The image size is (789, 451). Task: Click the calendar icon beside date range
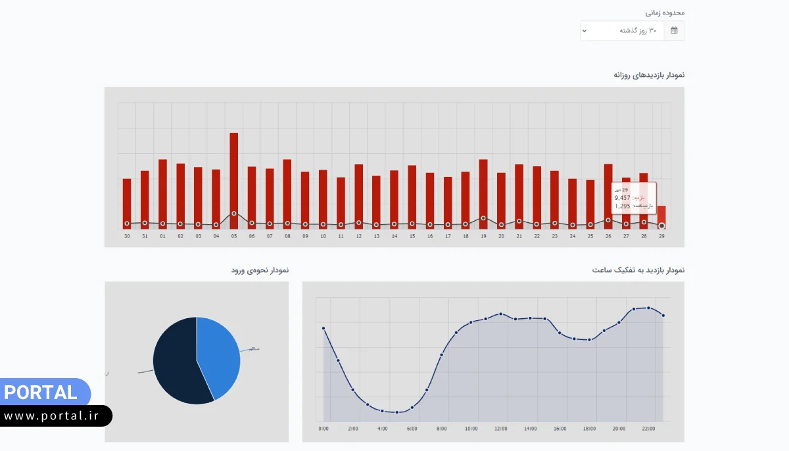[x=674, y=31]
